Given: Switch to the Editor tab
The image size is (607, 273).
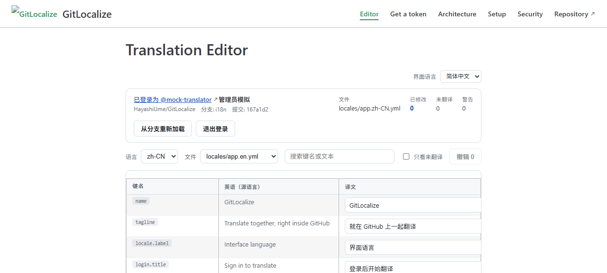Looking at the screenshot, I should pyautogui.click(x=369, y=14).
